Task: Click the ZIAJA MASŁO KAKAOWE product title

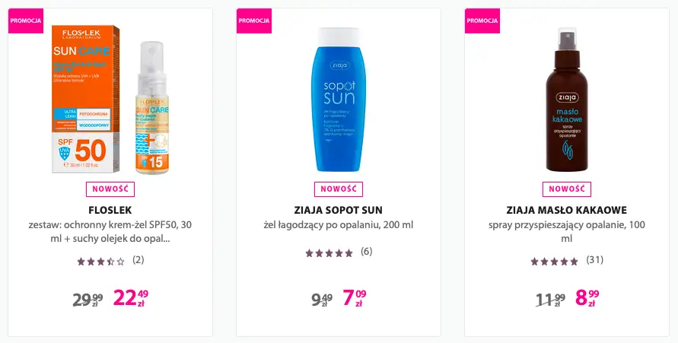Action: pyautogui.click(x=566, y=210)
